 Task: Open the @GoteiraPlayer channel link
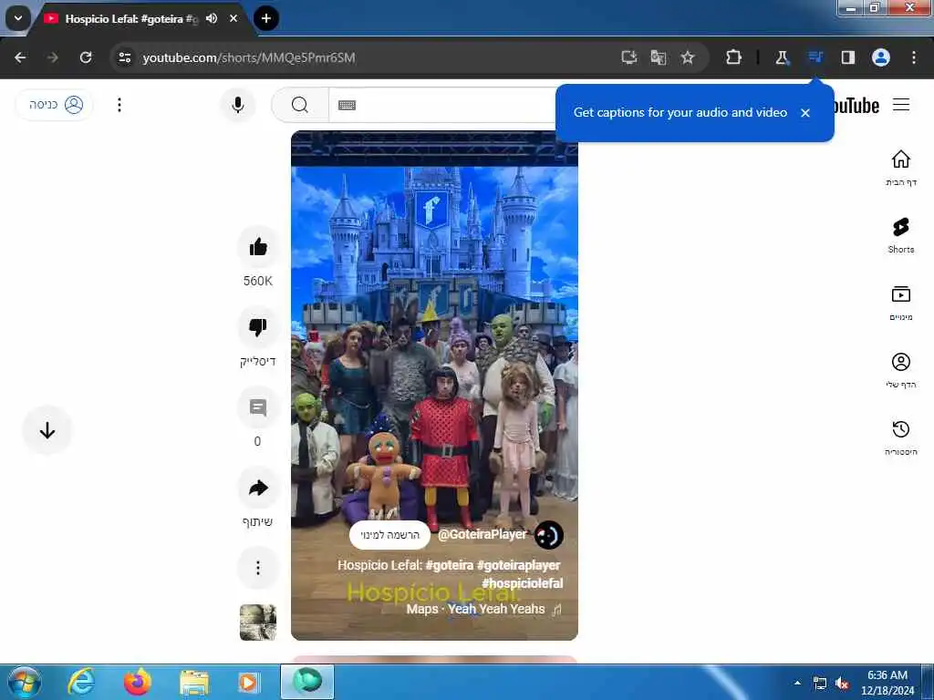483,534
